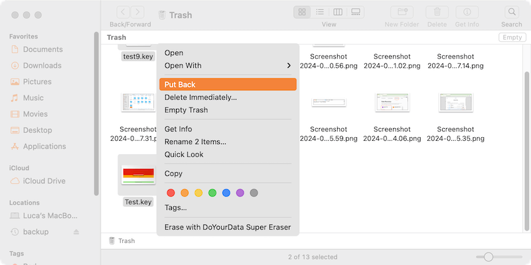The image size is (531, 265).
Task: Apply the purple tag color
Action: tap(240, 193)
